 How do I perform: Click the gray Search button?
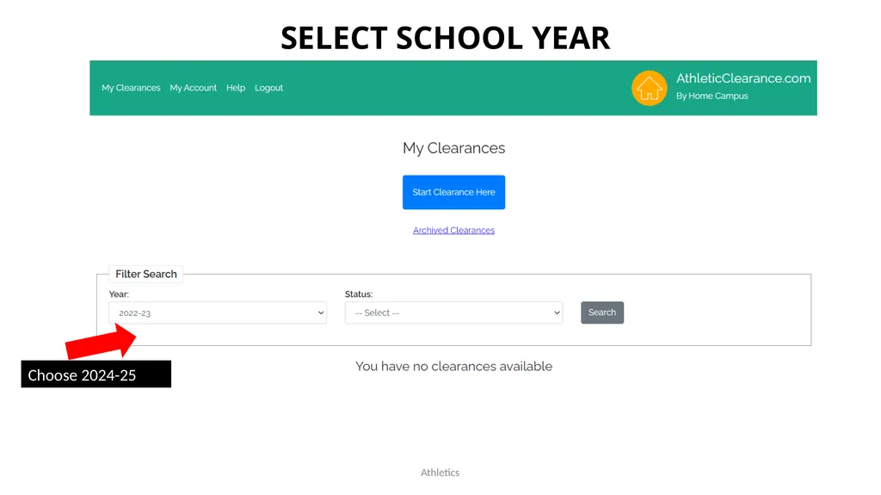point(601,312)
